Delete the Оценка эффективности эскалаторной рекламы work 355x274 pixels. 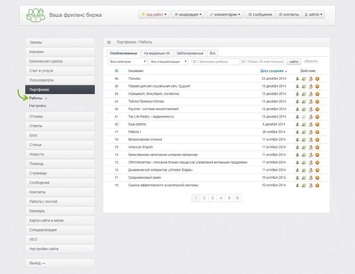(317, 185)
